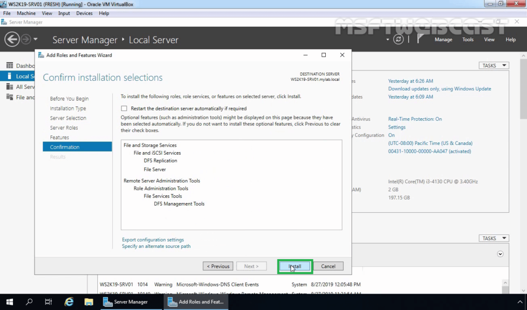Select File and Storage Services sidebar icon
527x310 pixels.
(10, 97)
